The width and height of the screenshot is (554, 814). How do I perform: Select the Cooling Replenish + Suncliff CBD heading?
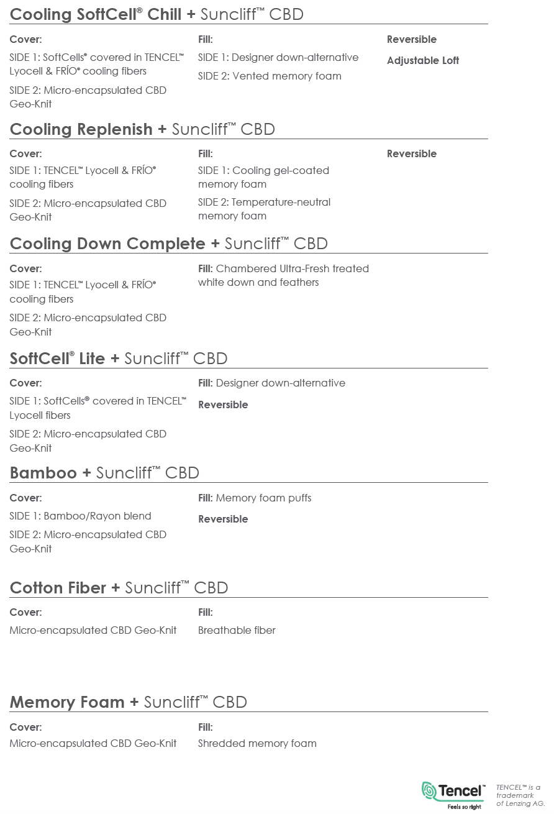point(142,129)
